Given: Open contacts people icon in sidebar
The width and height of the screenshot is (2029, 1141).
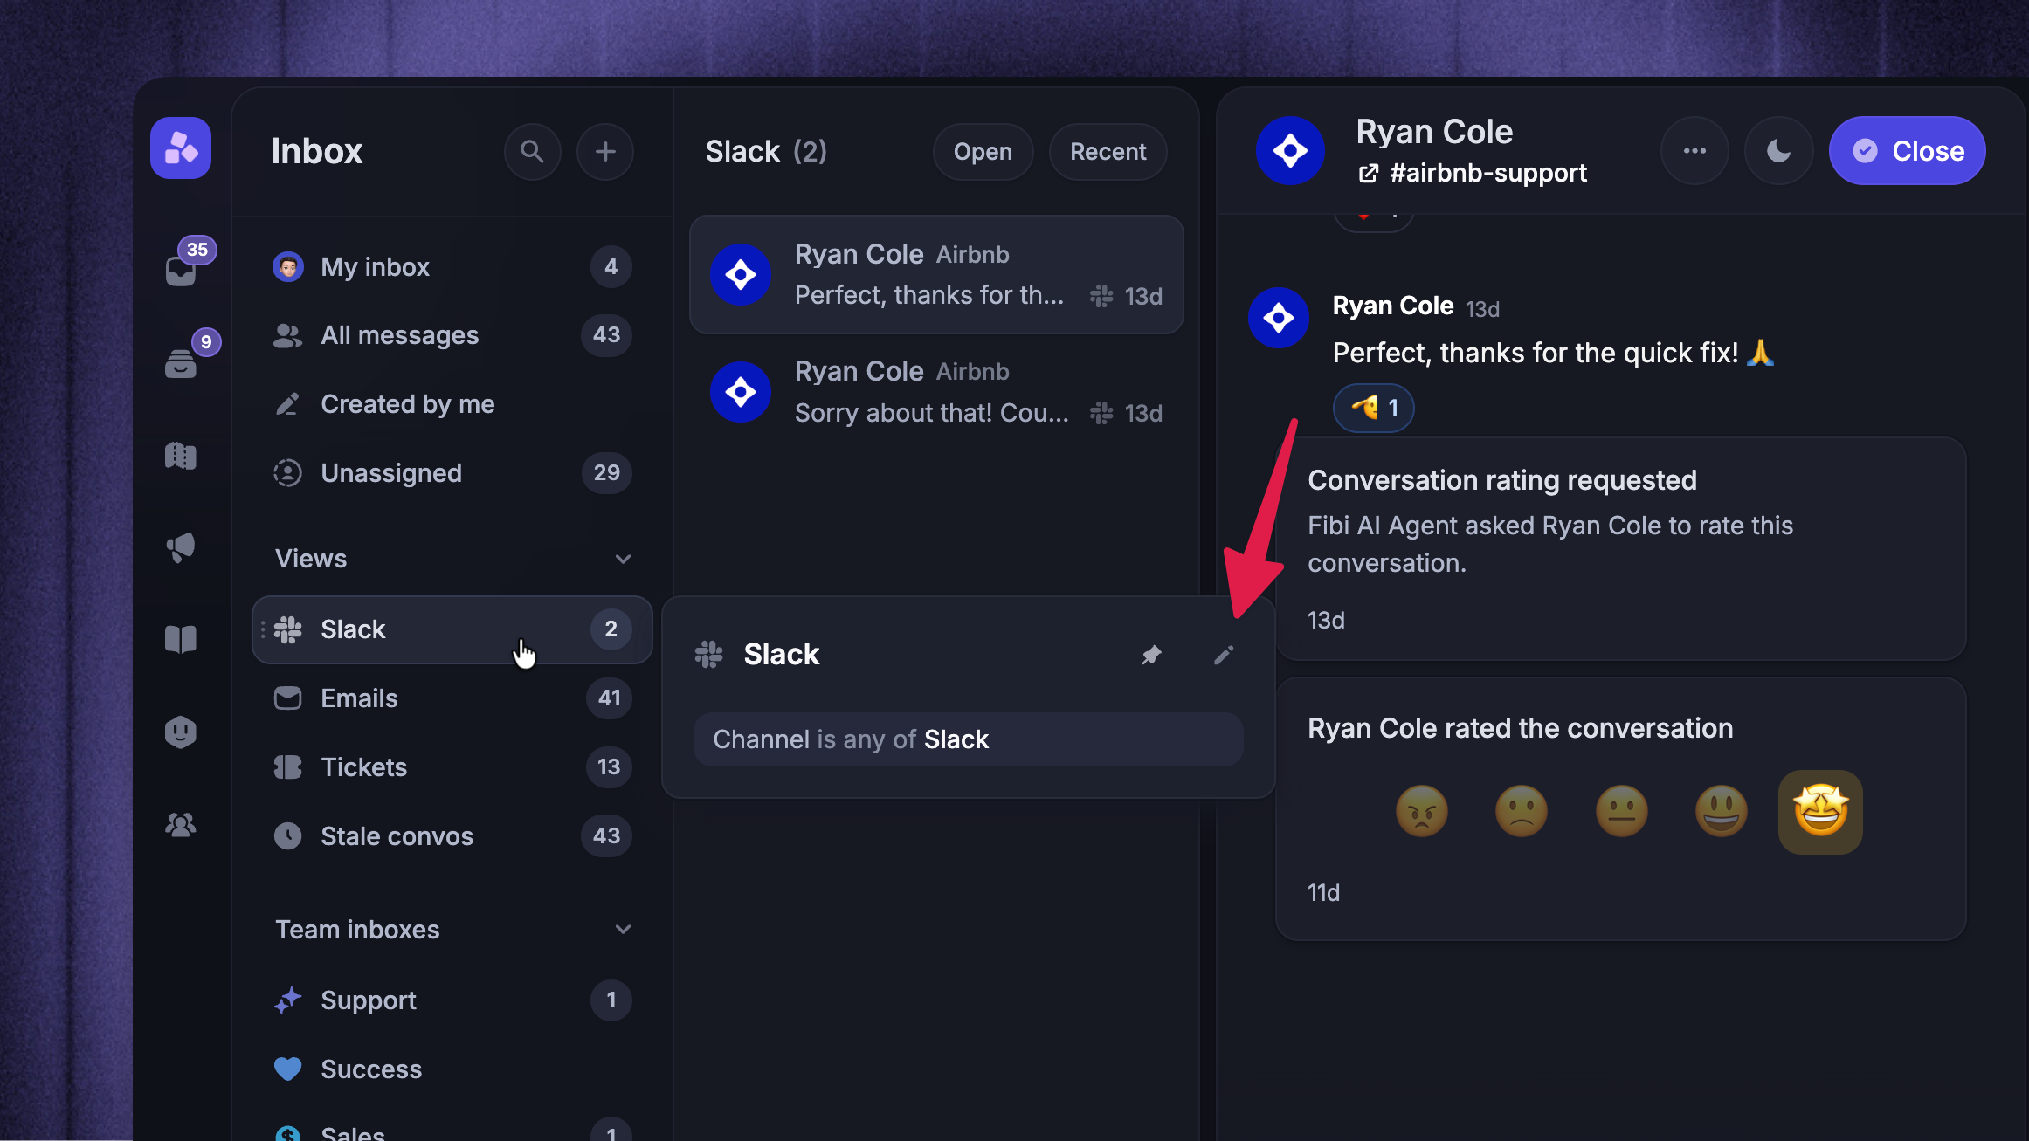Looking at the screenshot, I should [x=181, y=824].
